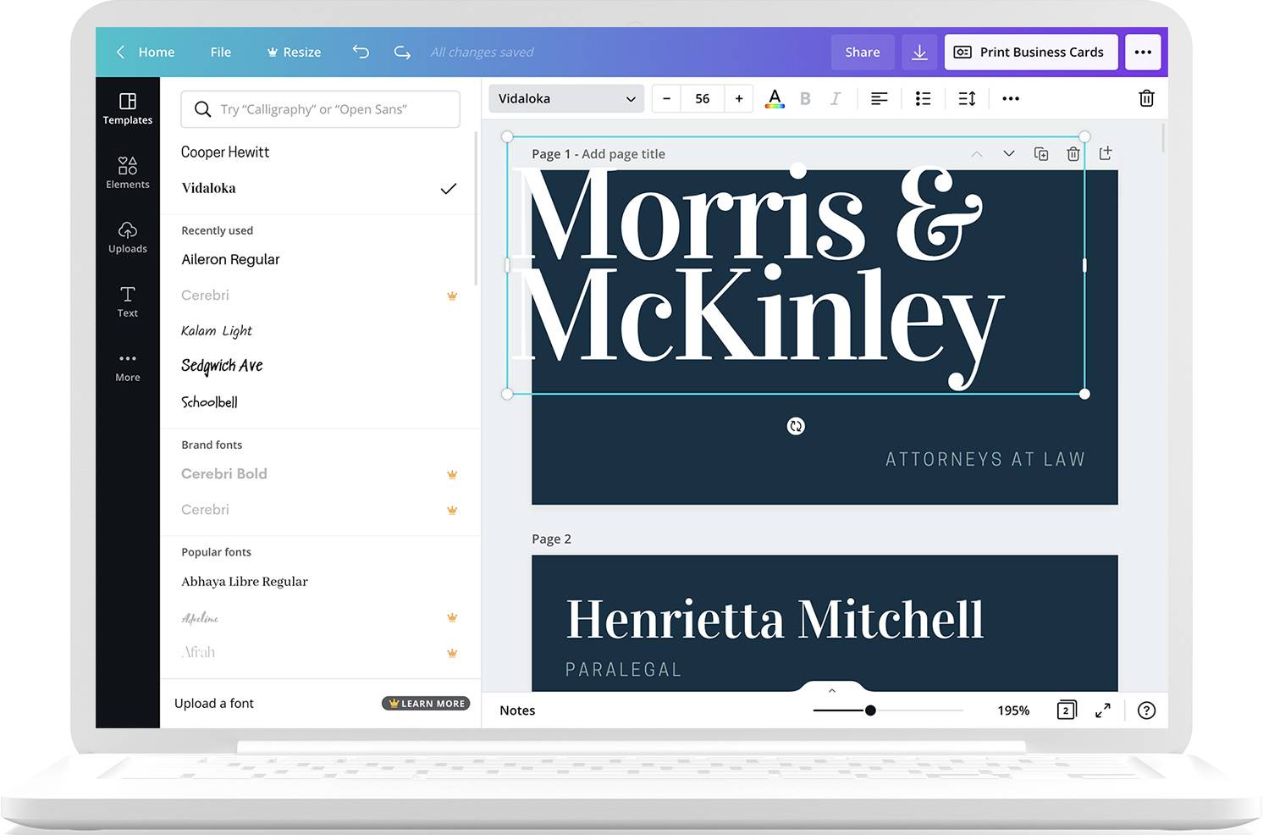
Task: Click the download icon in the top bar
Action: click(x=919, y=52)
